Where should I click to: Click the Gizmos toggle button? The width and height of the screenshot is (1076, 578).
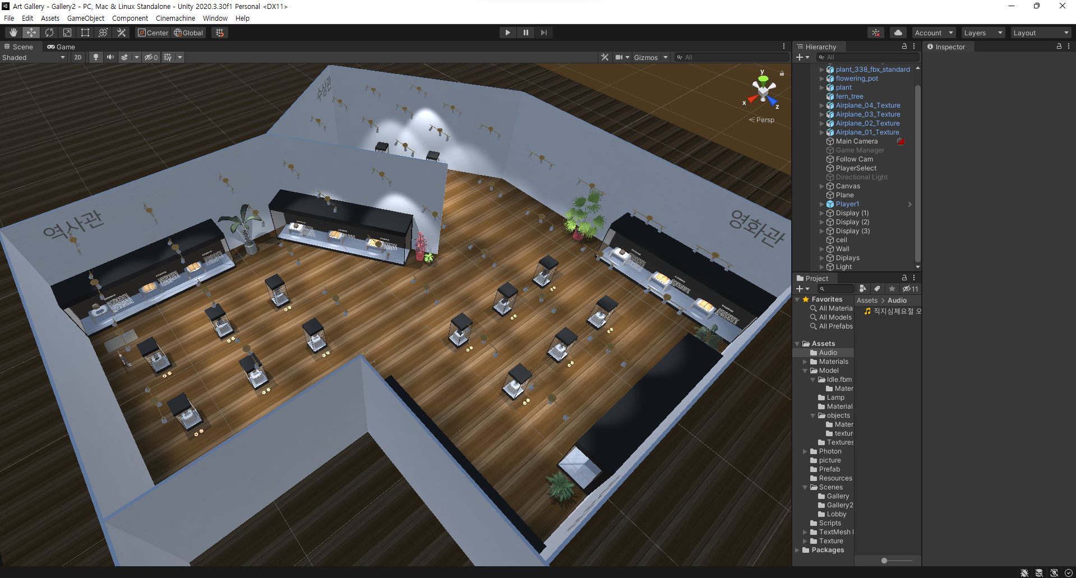[x=646, y=57]
